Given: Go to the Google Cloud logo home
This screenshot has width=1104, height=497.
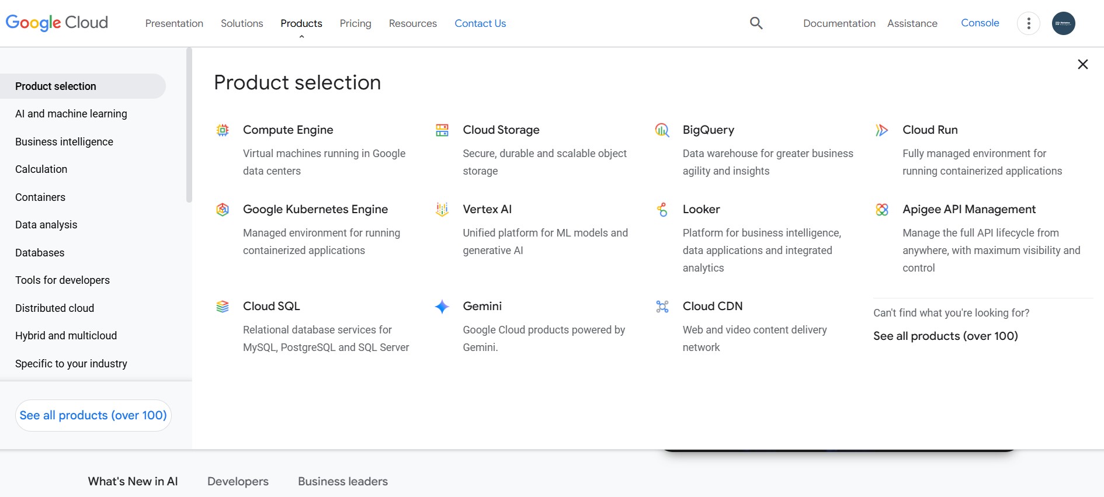Looking at the screenshot, I should tap(57, 23).
